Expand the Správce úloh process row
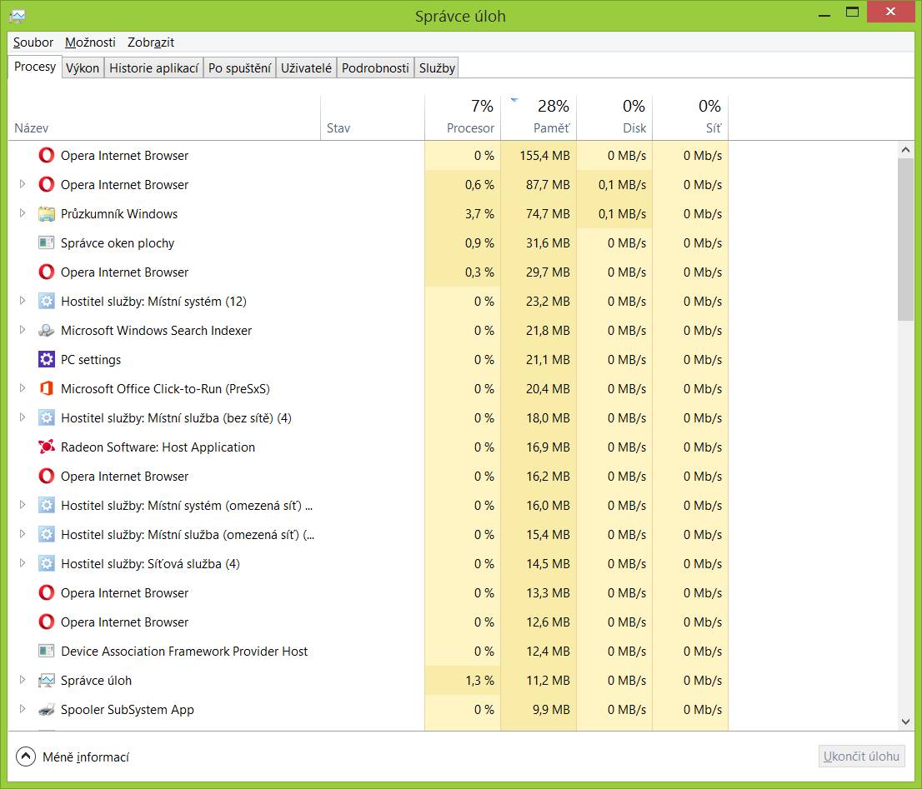This screenshot has width=922, height=789. point(23,680)
